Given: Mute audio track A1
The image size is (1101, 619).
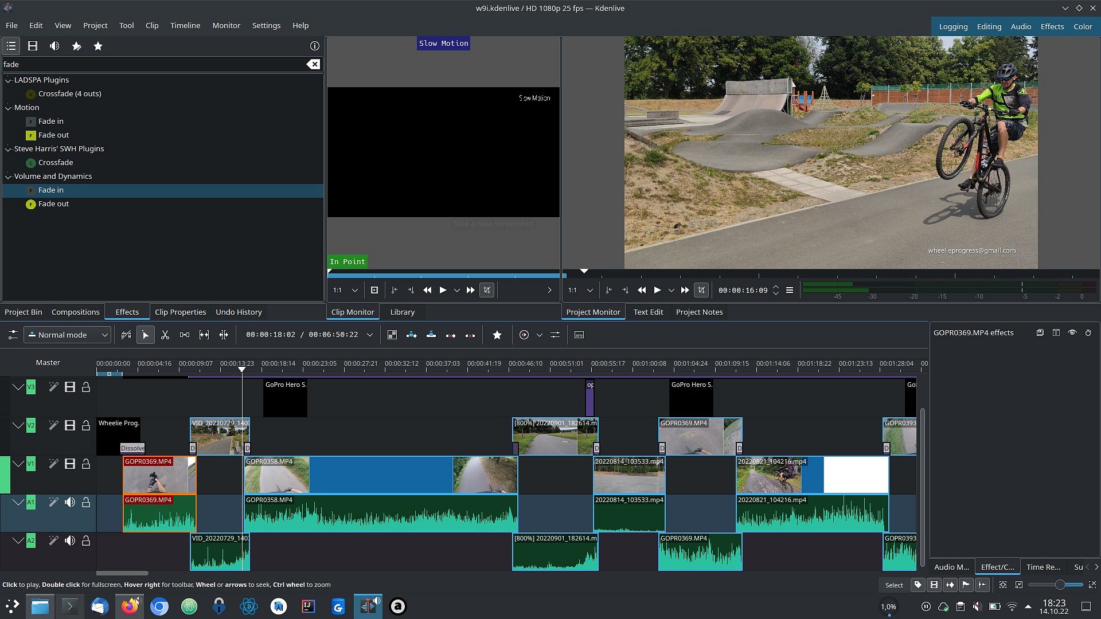Looking at the screenshot, I should pyautogui.click(x=70, y=503).
